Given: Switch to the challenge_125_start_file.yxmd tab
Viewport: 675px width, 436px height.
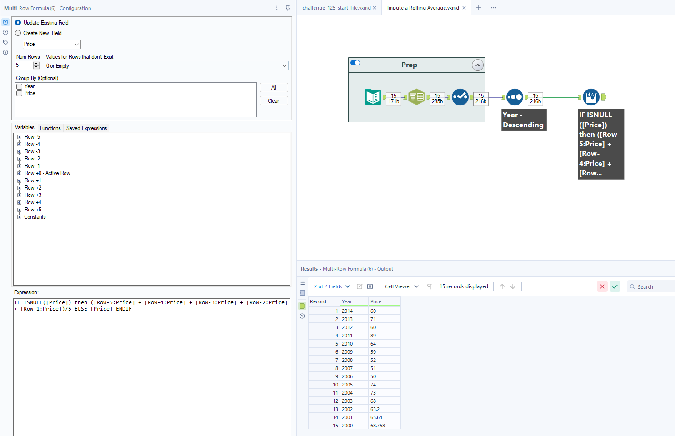Looking at the screenshot, I should click(337, 8).
